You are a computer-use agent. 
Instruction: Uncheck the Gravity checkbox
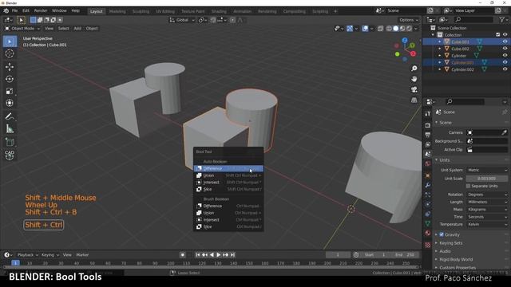(x=442, y=234)
